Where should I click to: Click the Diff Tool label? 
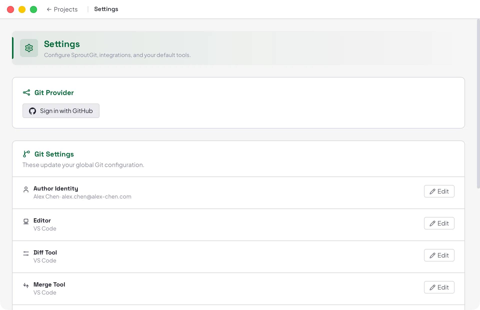coord(45,252)
